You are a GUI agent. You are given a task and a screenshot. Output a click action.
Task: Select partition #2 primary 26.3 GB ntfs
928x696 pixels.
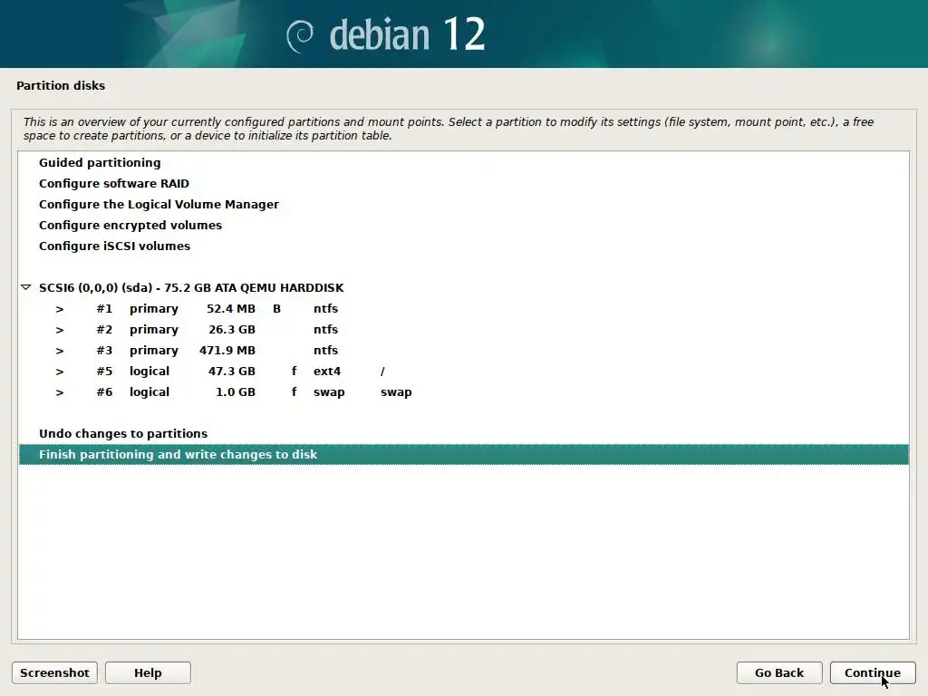(x=463, y=329)
